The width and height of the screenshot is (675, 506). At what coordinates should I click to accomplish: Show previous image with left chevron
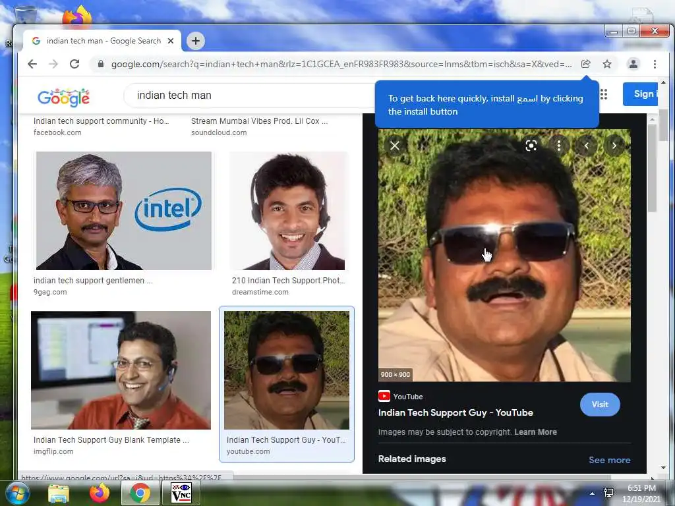tap(586, 146)
